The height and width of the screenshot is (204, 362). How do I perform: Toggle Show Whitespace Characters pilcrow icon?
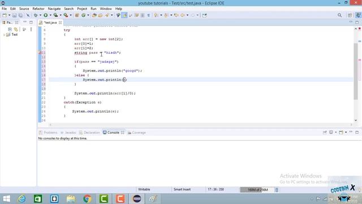point(149,15)
